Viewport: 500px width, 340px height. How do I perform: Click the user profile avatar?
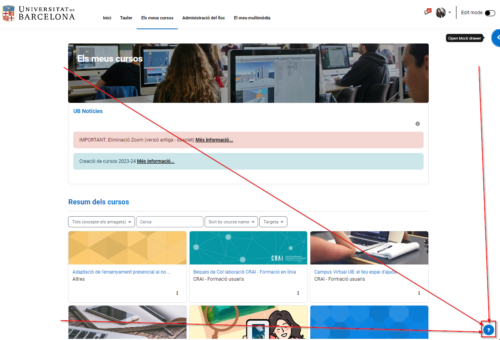click(x=440, y=13)
